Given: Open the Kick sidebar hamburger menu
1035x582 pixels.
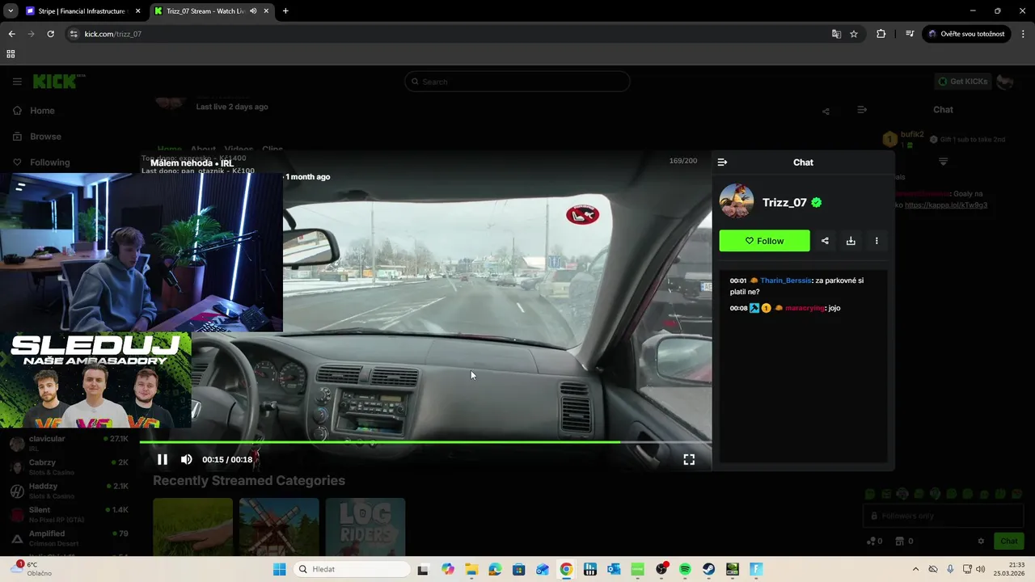Looking at the screenshot, I should pyautogui.click(x=17, y=82).
